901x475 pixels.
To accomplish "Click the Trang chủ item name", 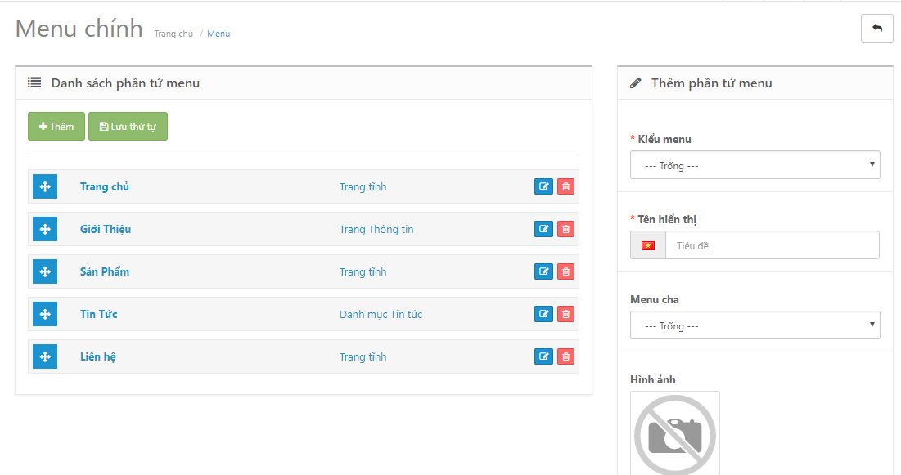I will pos(105,186).
